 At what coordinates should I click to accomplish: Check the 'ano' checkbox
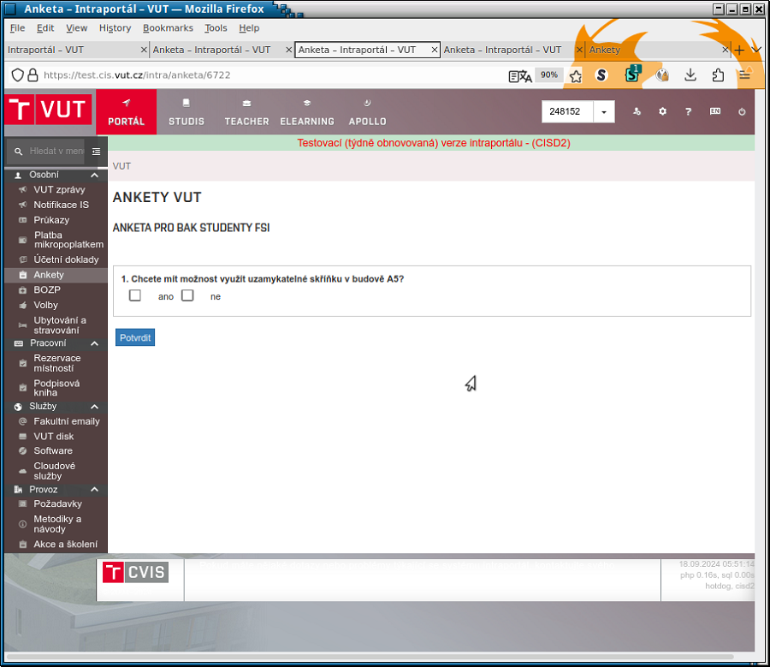(134, 295)
